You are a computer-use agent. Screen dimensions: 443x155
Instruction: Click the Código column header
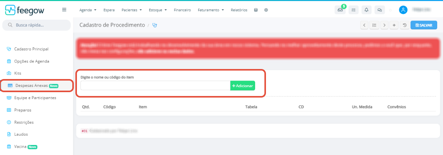click(x=110, y=107)
